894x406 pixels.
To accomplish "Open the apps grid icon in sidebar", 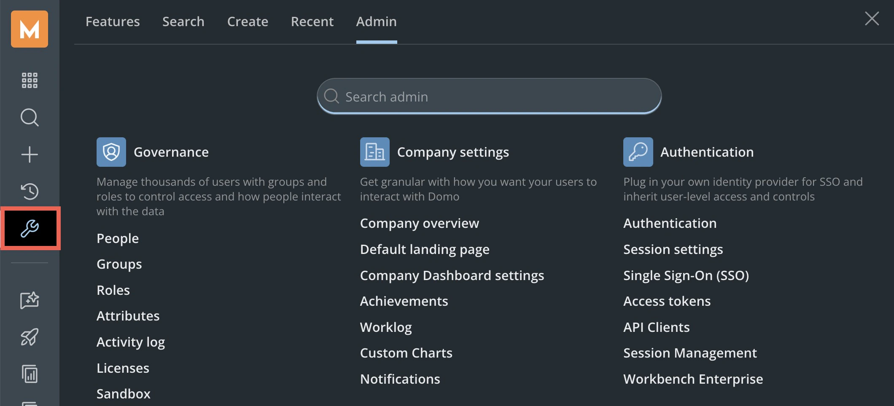I will point(30,80).
